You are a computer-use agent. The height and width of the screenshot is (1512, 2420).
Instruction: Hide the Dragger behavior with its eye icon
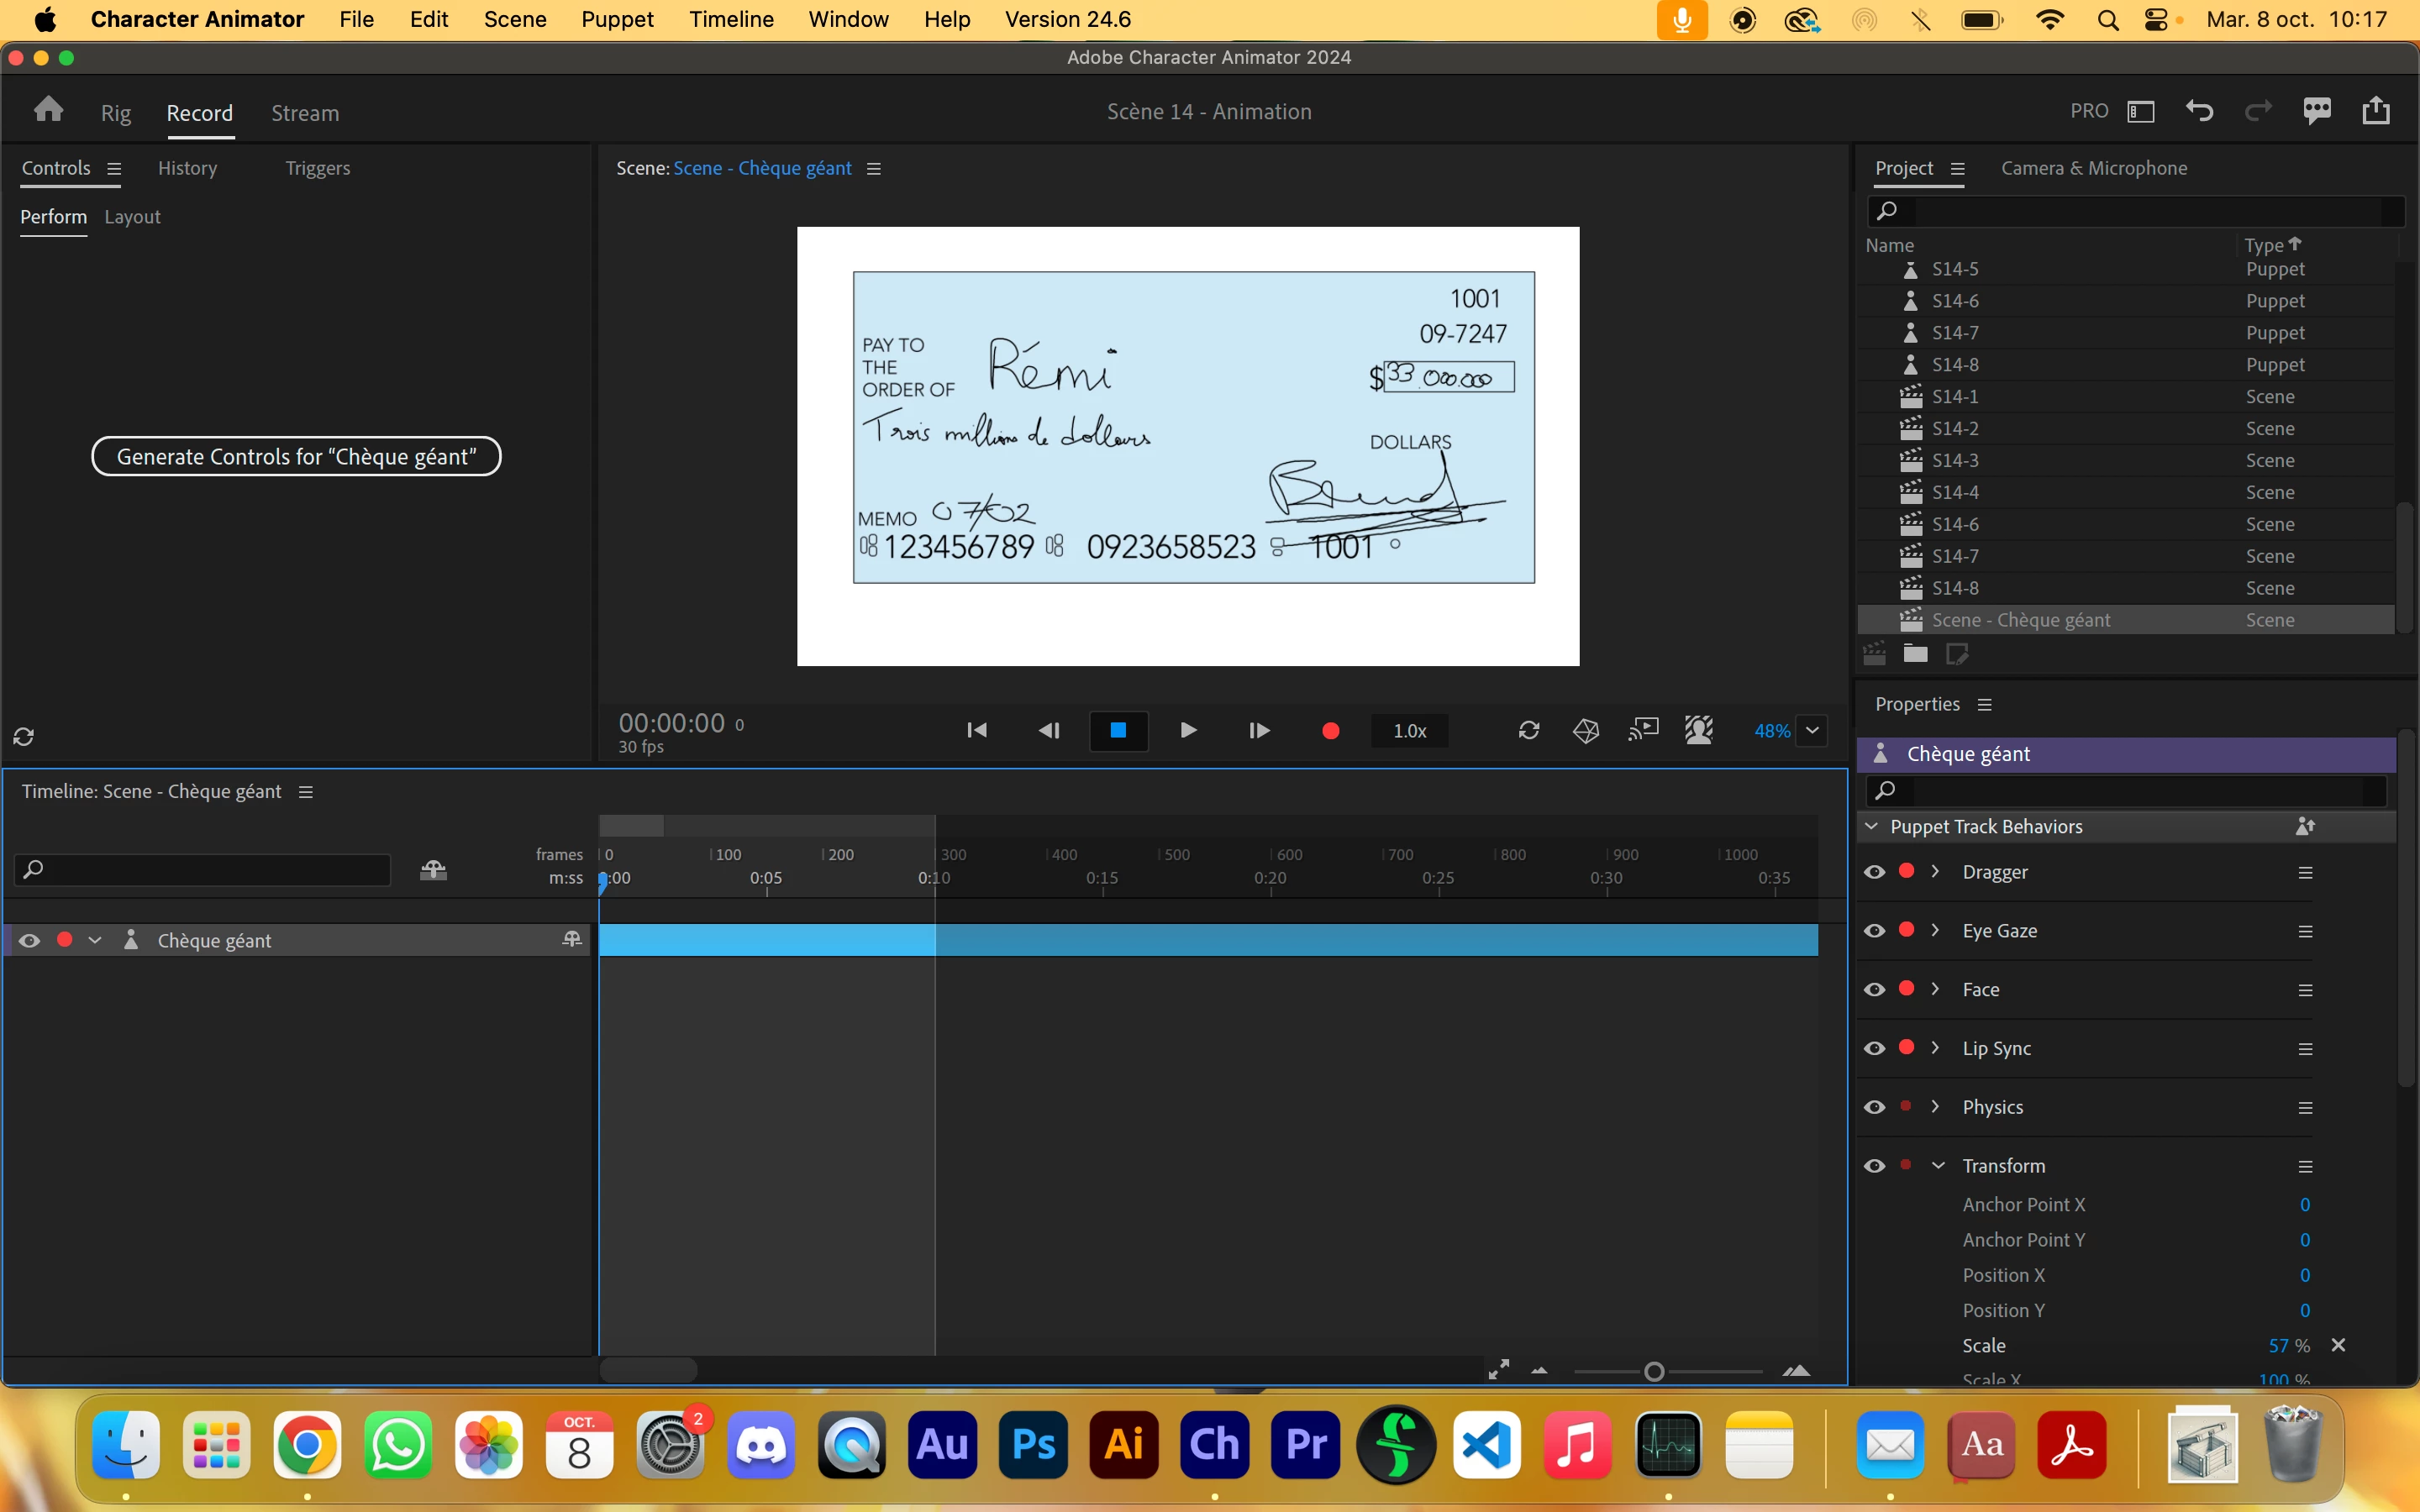click(1875, 872)
